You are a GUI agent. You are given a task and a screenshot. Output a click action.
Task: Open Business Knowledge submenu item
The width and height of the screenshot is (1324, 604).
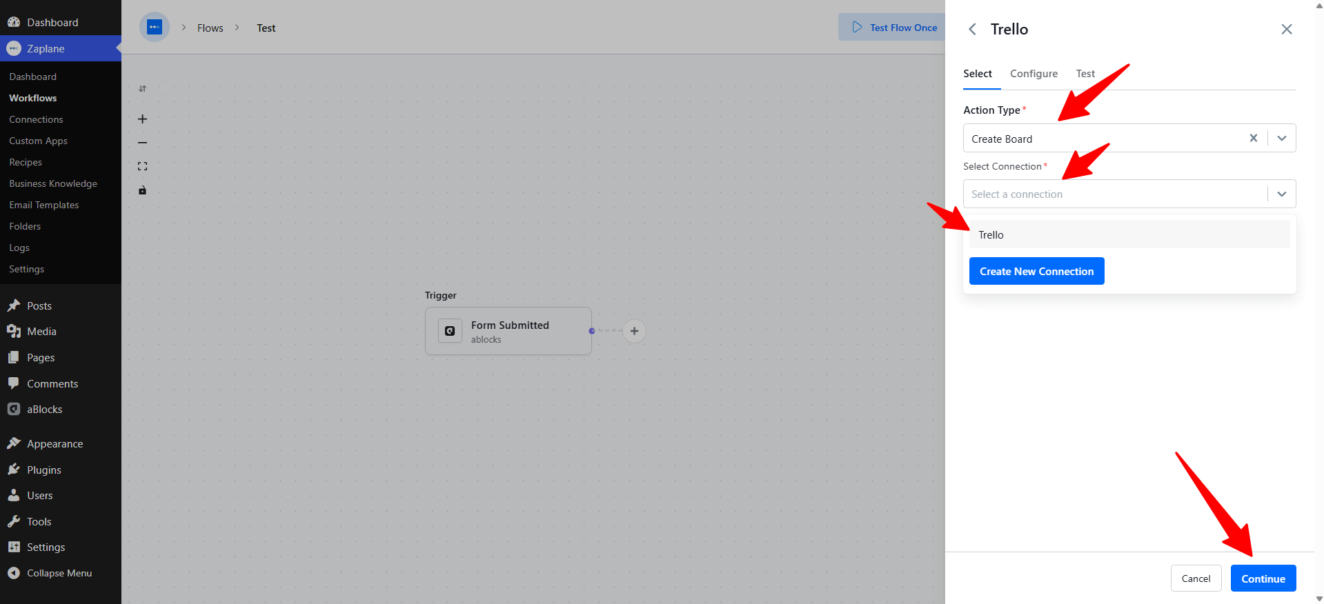click(53, 183)
